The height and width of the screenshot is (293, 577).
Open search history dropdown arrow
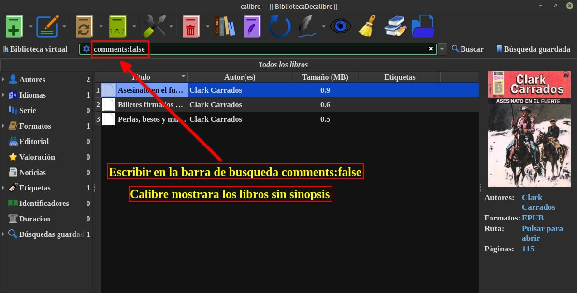(442, 49)
